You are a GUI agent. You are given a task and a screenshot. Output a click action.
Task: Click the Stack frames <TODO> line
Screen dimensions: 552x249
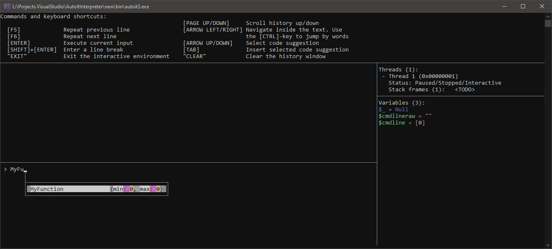pos(431,90)
